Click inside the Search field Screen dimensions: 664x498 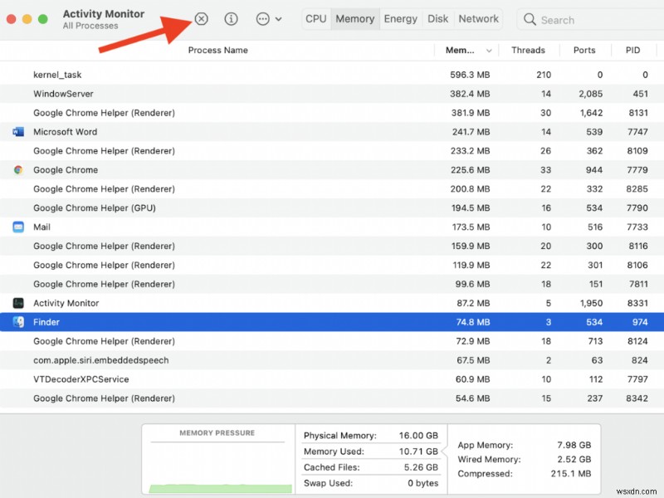(581, 19)
